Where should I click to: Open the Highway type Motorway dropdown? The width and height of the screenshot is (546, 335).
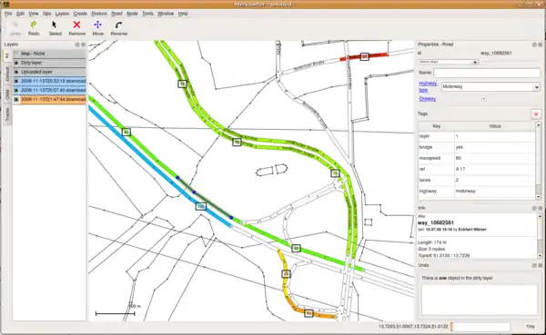pos(490,86)
